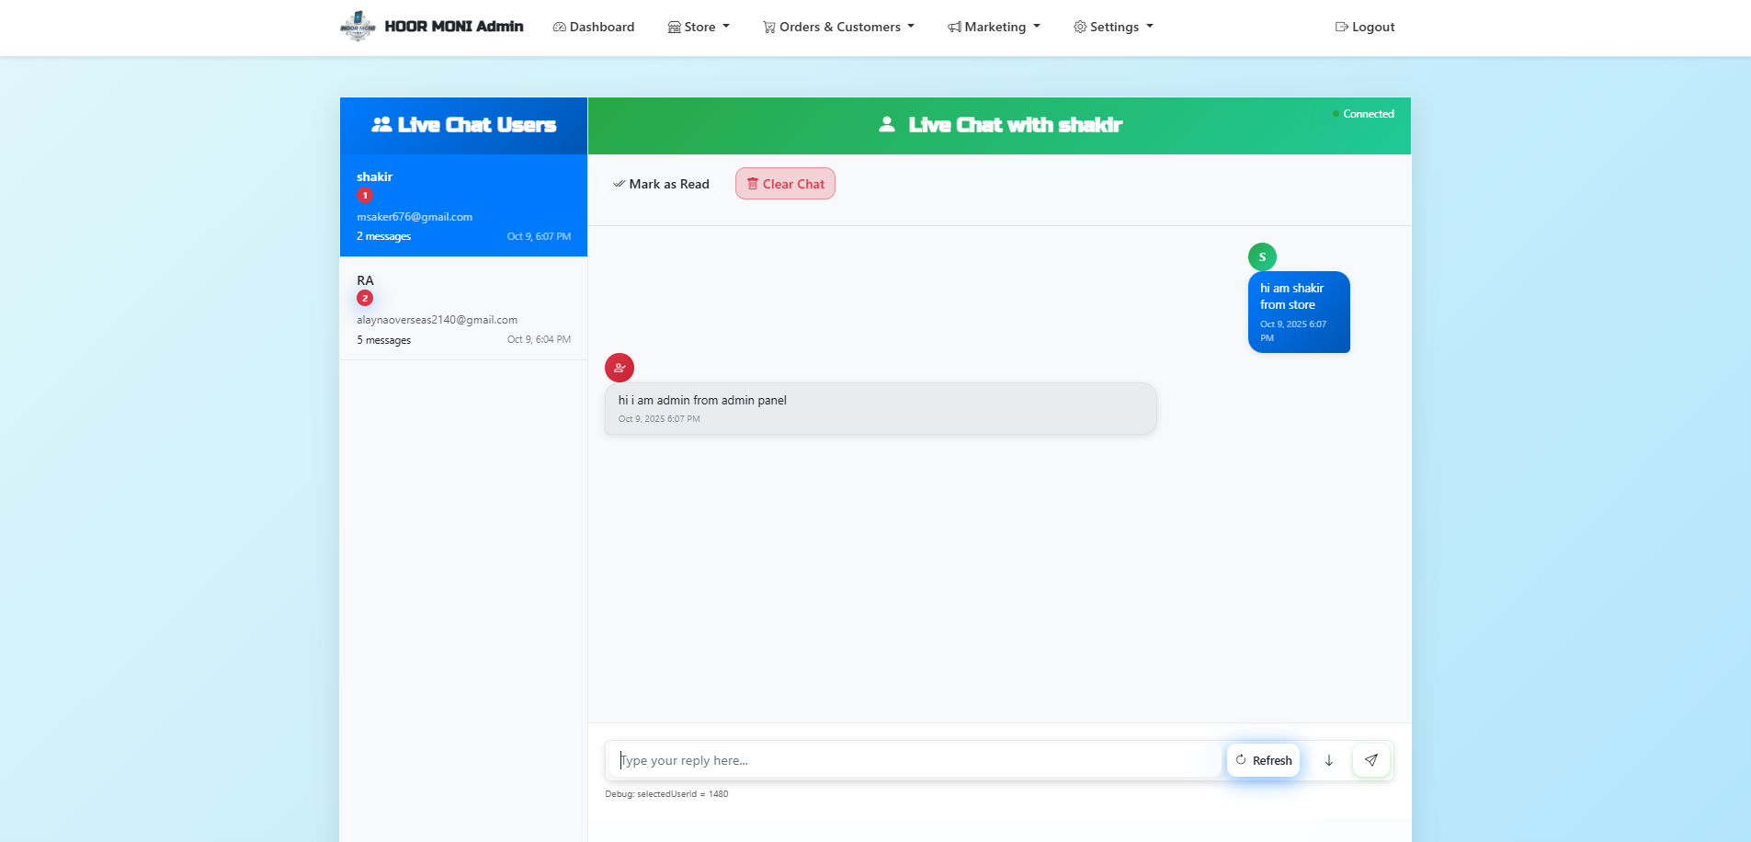Click the Live Chat Users header icon

click(381, 124)
